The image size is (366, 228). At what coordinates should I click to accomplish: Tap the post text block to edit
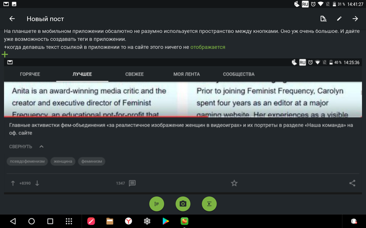click(x=181, y=39)
